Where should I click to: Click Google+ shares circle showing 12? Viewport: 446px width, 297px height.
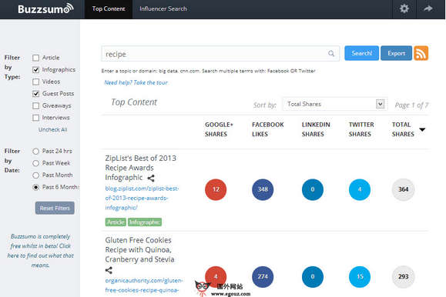pyautogui.click(x=216, y=189)
